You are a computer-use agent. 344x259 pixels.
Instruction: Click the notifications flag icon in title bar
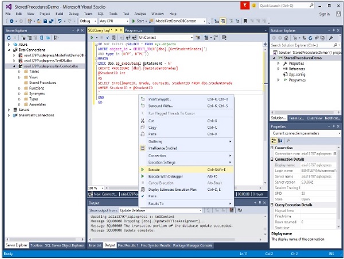[x=244, y=5]
